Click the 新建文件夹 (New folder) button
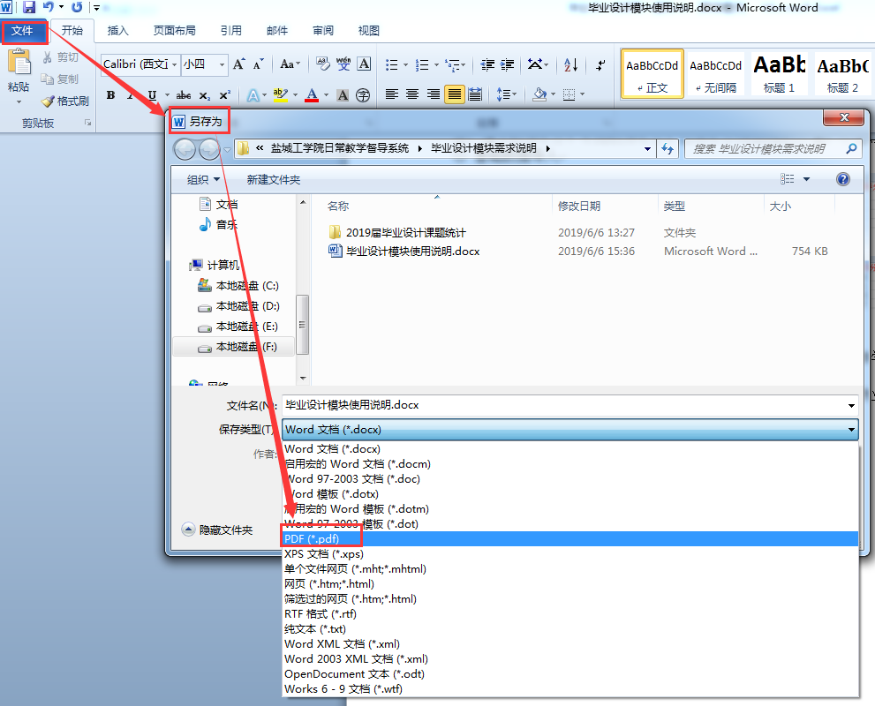The height and width of the screenshot is (706, 875). point(273,179)
